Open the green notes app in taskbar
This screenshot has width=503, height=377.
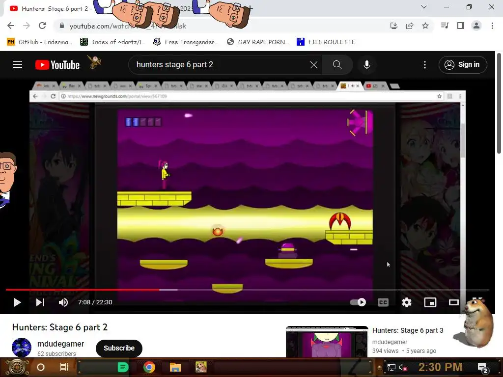tap(123, 367)
